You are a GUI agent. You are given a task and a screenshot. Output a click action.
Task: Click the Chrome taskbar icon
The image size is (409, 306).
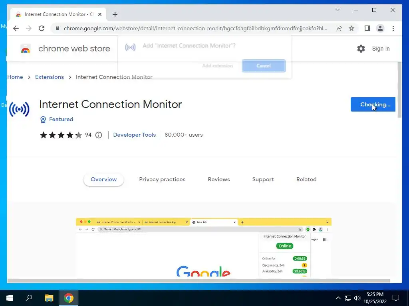[x=69, y=298]
